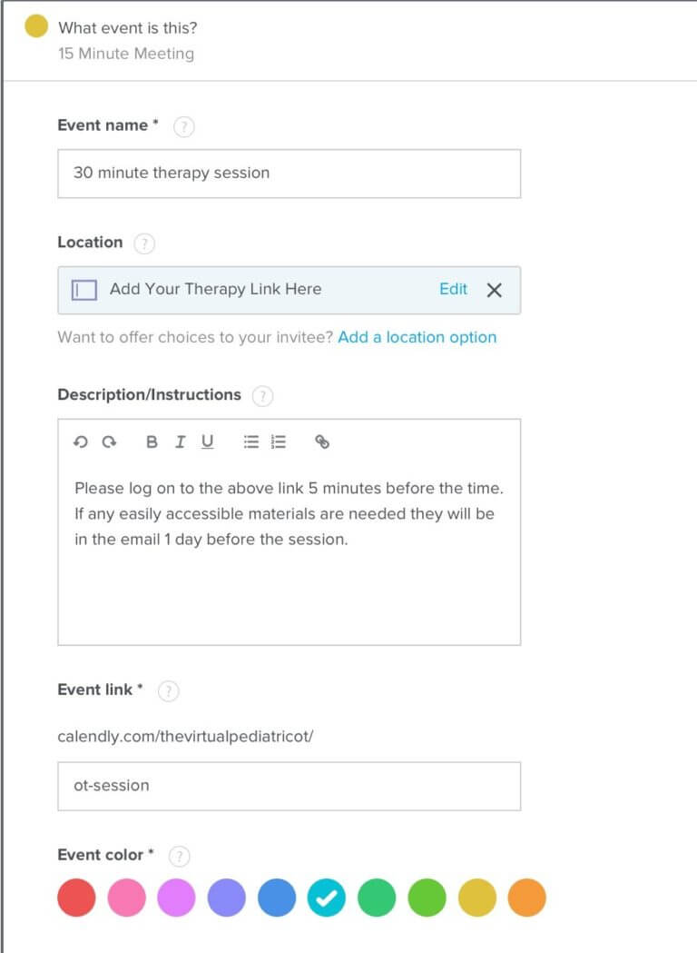Open help tooltip for Event link

(168, 690)
